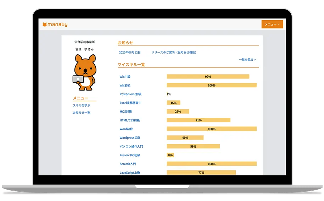Image resolution: width=324 pixels, height=201 pixels.
Task: Select the Wix初級 skill link
Action: pyautogui.click(x=125, y=86)
